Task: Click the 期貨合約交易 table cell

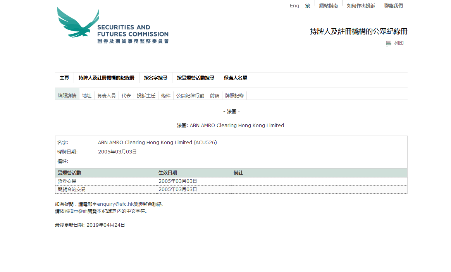Action: click(105, 189)
